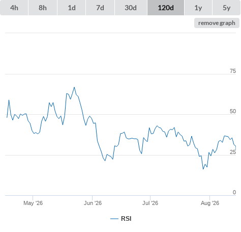Click the active 120d tab
241x232 pixels.
click(x=166, y=8)
